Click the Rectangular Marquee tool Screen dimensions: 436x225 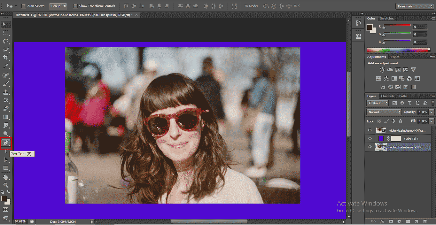click(6, 33)
